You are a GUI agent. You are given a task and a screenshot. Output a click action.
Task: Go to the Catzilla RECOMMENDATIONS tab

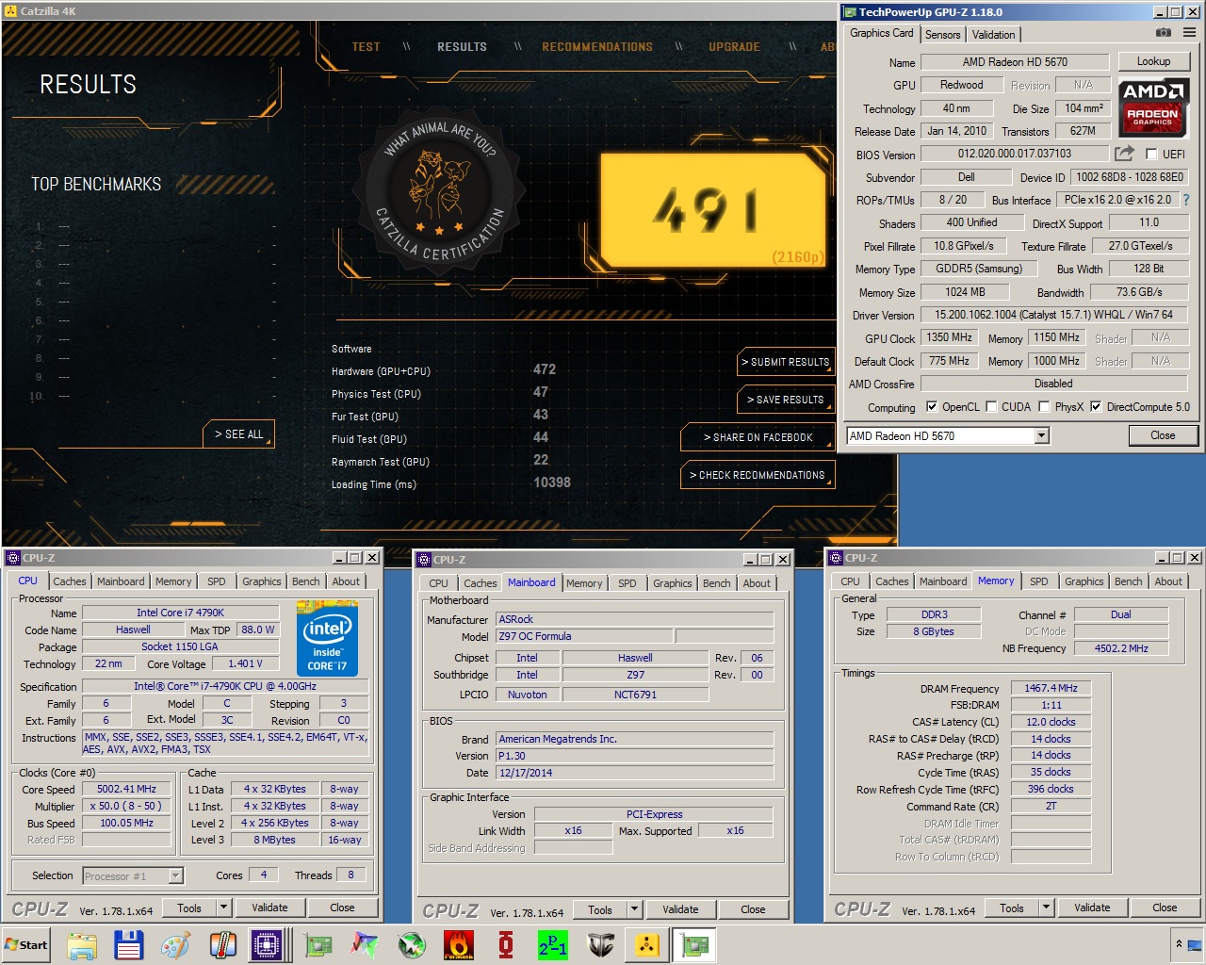597,47
